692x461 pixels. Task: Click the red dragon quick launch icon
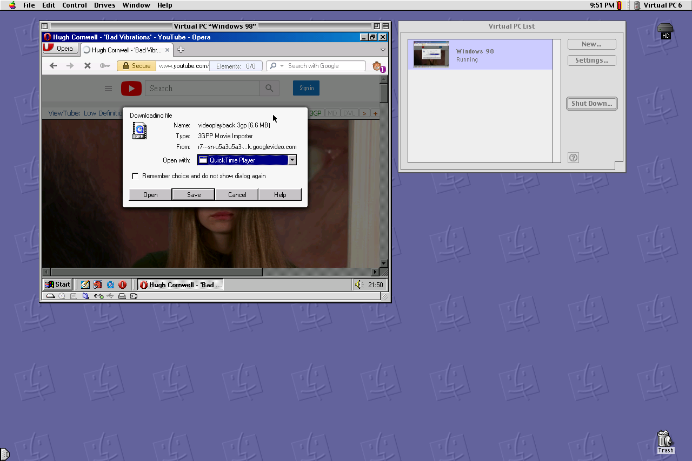click(x=97, y=284)
